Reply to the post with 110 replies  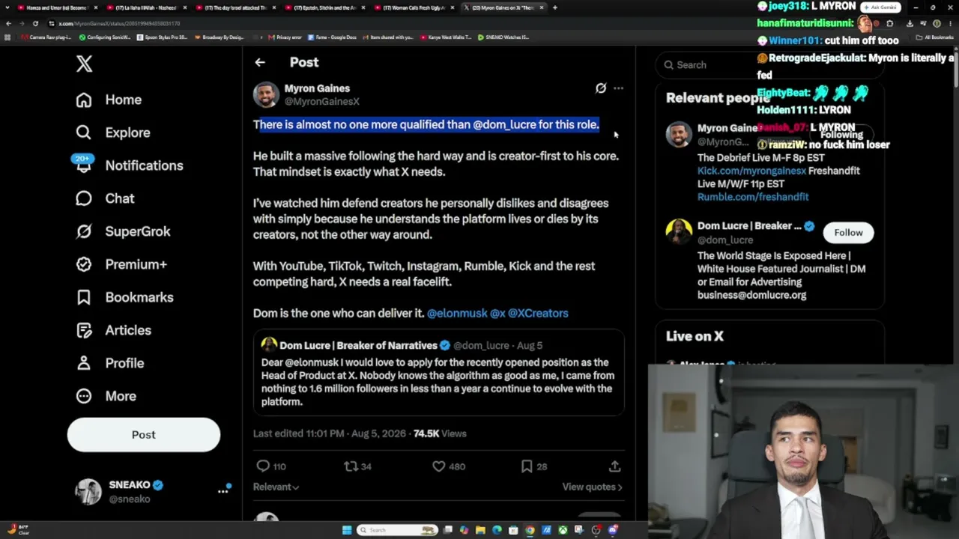click(x=270, y=466)
